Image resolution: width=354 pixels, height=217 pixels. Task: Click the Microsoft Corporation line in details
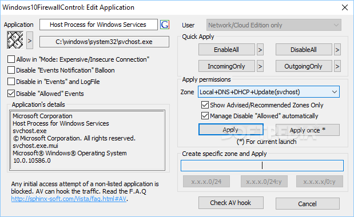(42, 116)
